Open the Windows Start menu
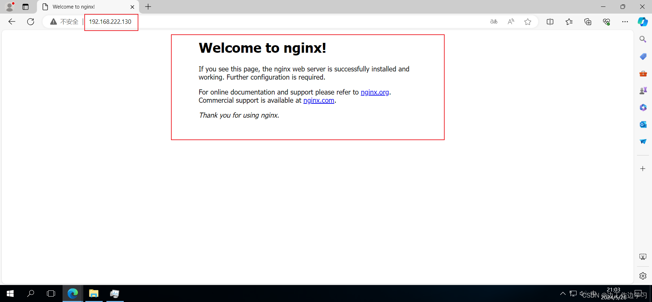This screenshot has height=302, width=652. pyautogui.click(x=10, y=293)
